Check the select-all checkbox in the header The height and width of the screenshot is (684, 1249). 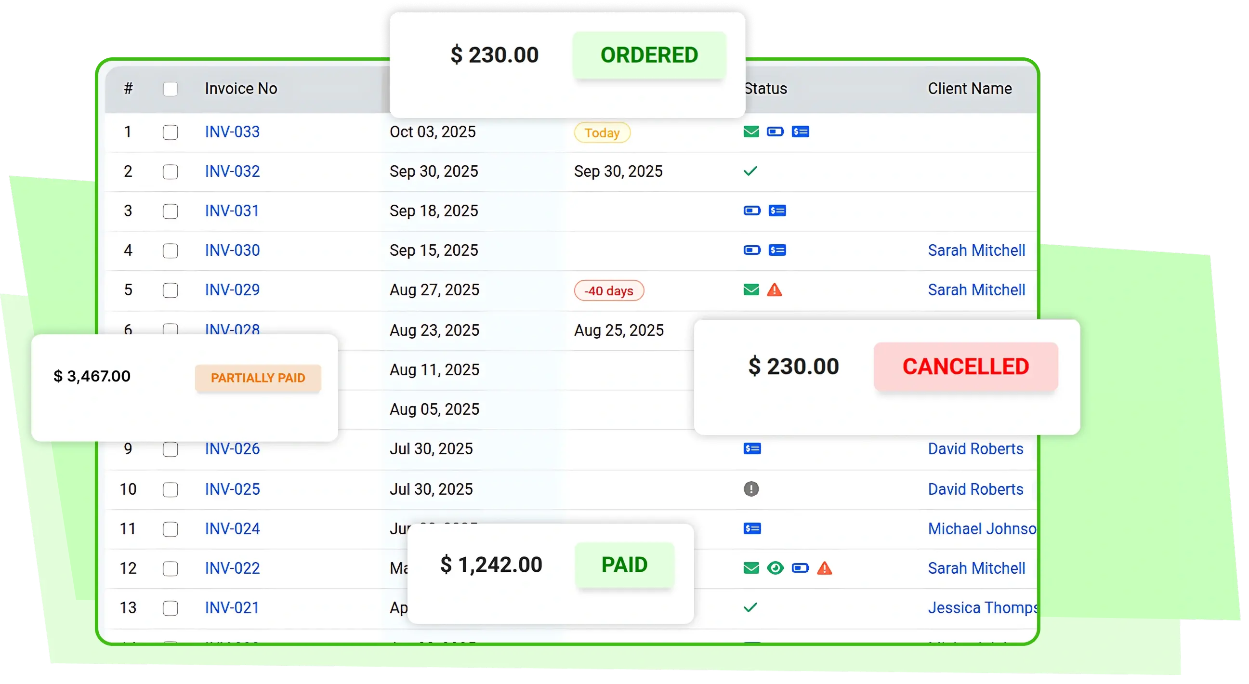(x=171, y=89)
